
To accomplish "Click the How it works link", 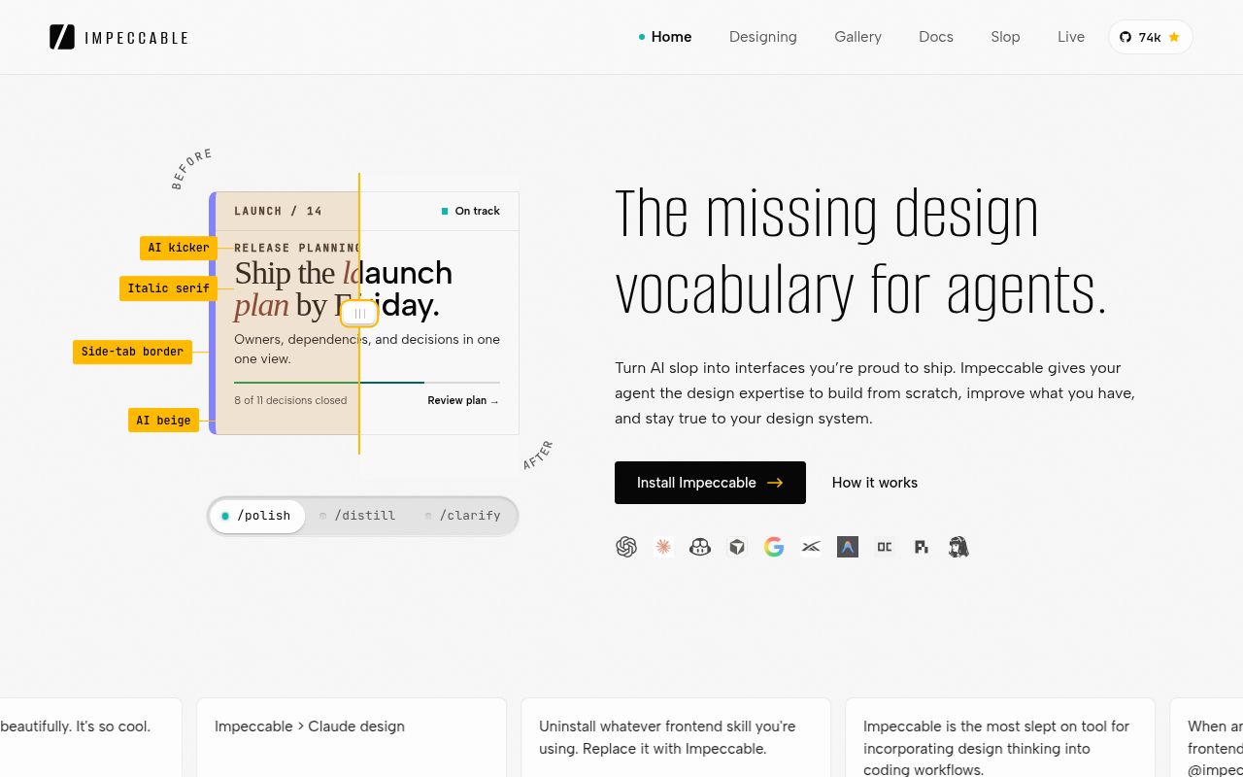I will pos(875,483).
